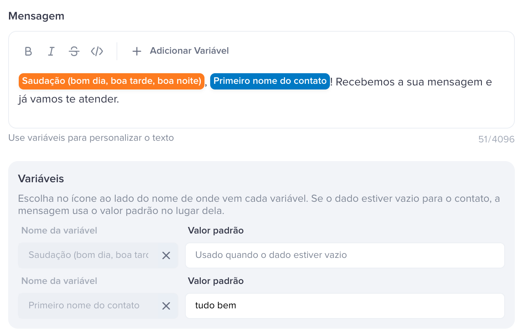The height and width of the screenshot is (336, 523).
Task: Remove the Primeiro nome do contato variable
Action: pyautogui.click(x=166, y=306)
